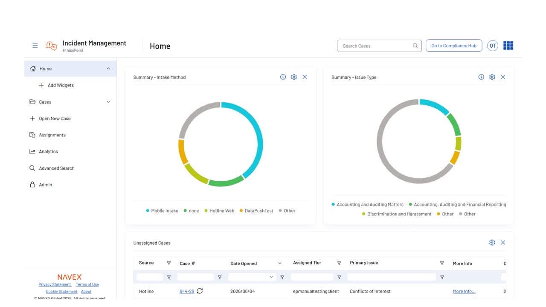
Task: Click the NAVEX logo in footer
Action: [x=70, y=277]
